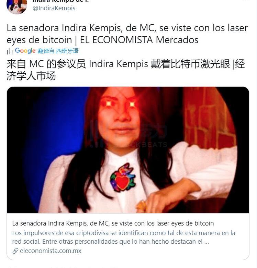257x268 pixels.
Task: Open the cropped Indira Kempis display name
Action: [x=60, y=1]
